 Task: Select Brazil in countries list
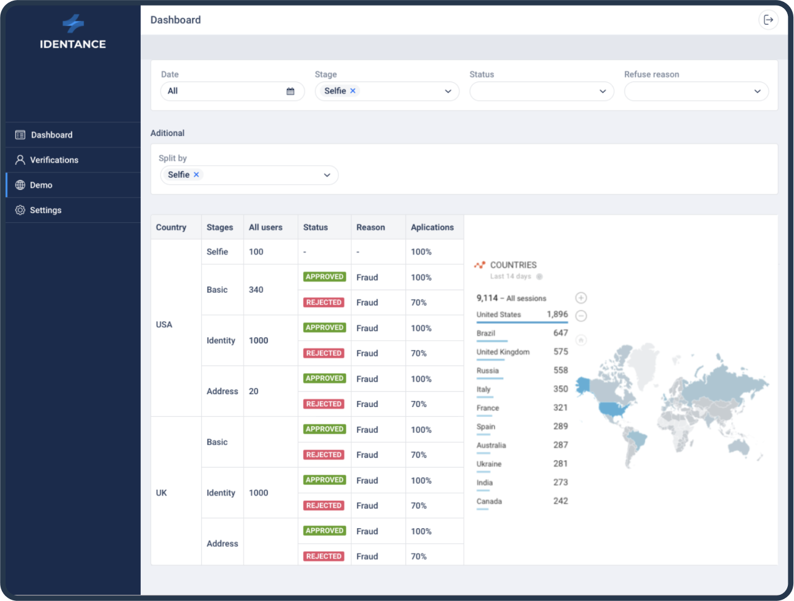coord(486,334)
